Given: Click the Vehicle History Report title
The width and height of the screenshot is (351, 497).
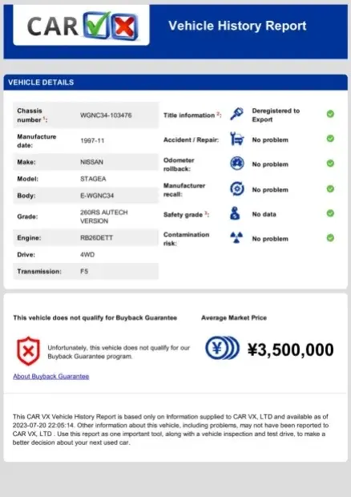Looking at the screenshot, I should click(x=237, y=26).
